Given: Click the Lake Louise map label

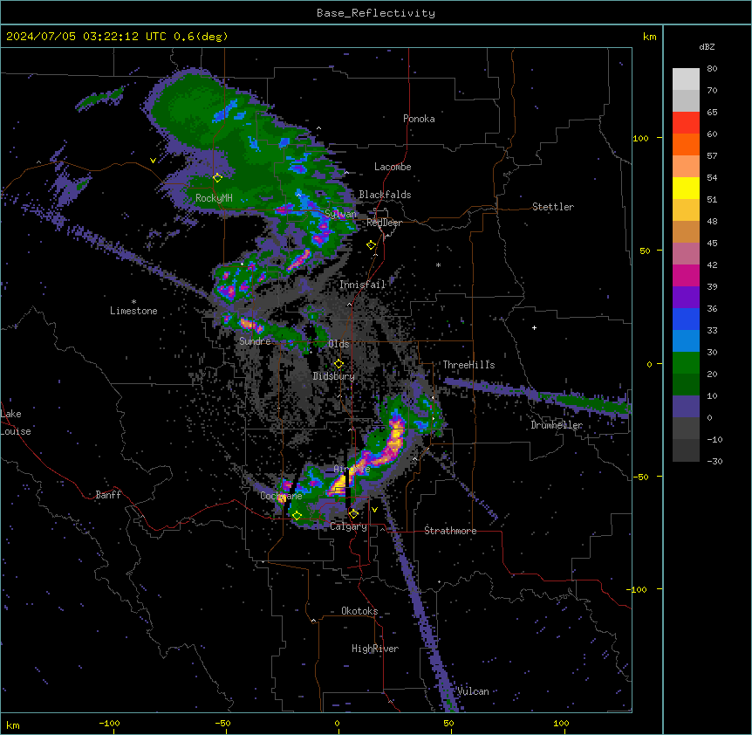Looking at the screenshot, I should [x=16, y=422].
